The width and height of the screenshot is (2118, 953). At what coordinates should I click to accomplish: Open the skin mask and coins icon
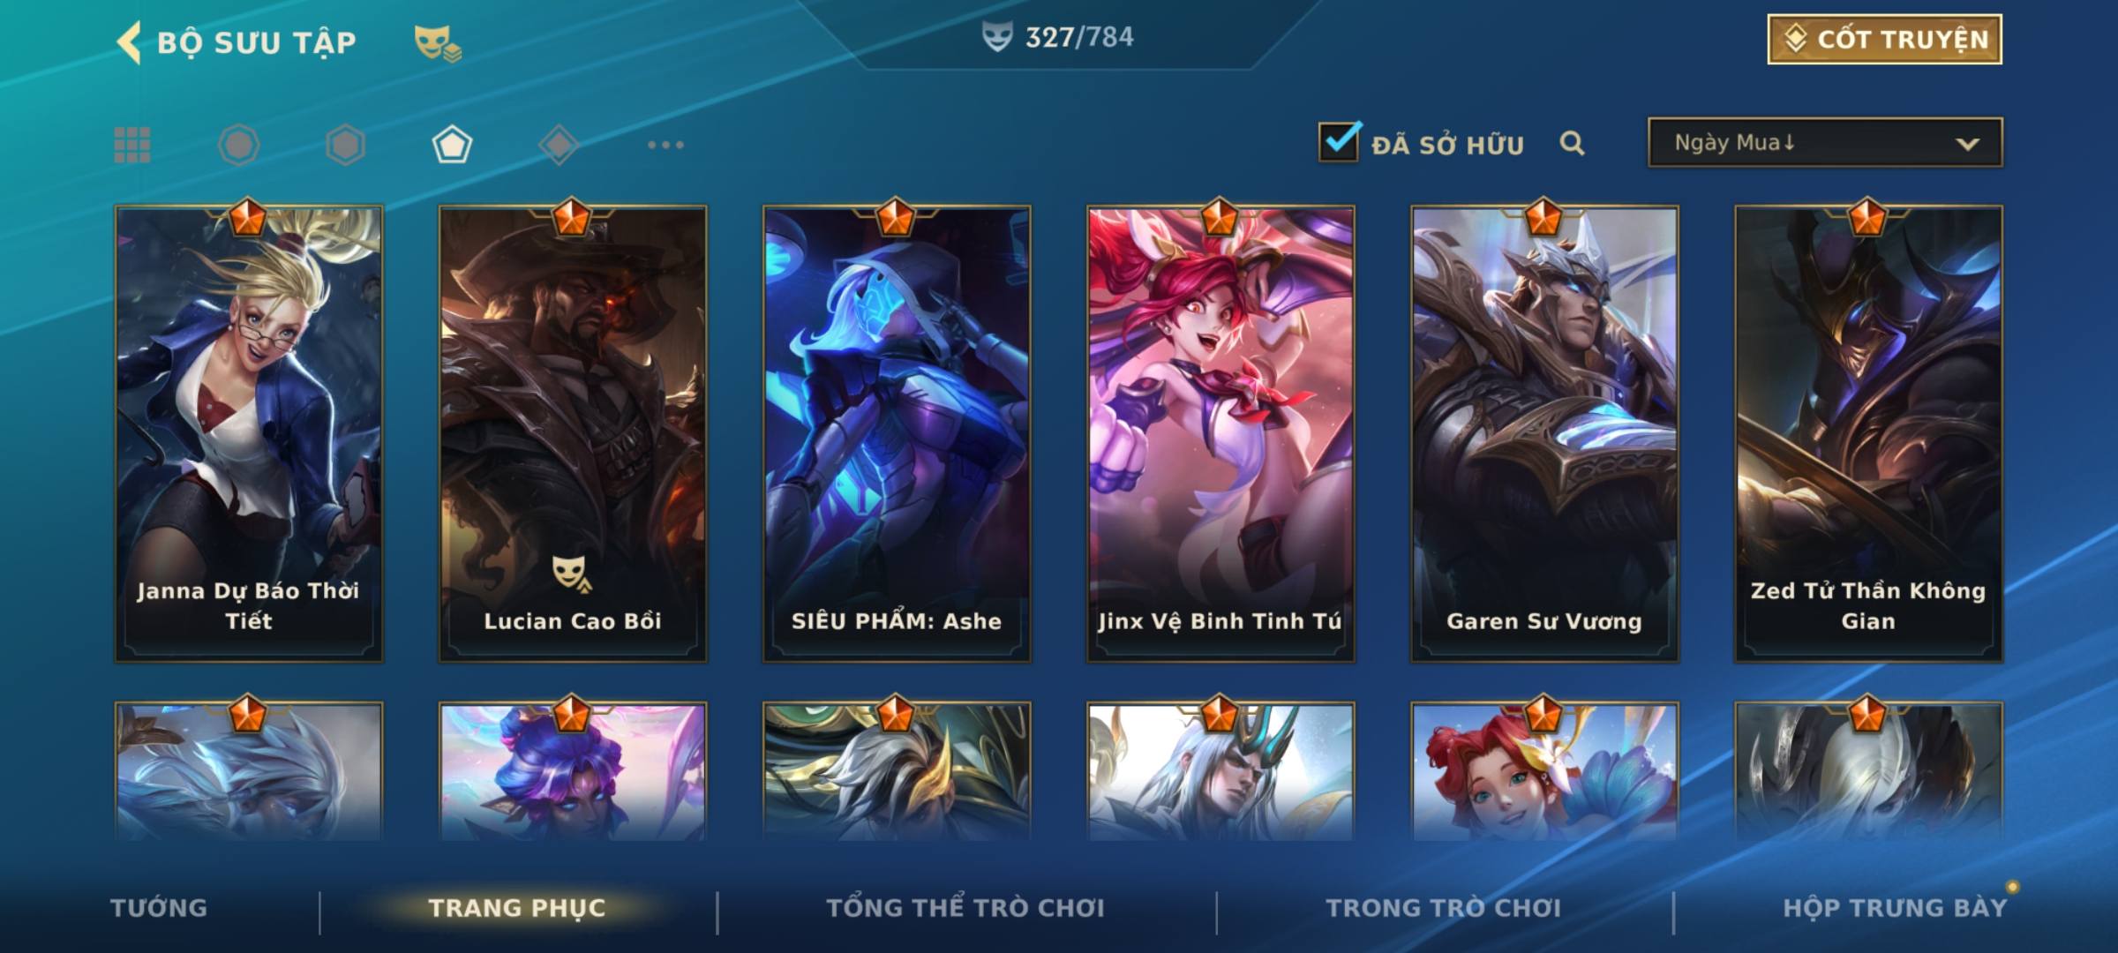tap(438, 43)
